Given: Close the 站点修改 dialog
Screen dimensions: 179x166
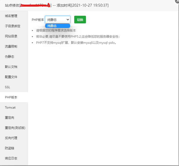Looking at the screenshot, I should [x=177, y=1].
